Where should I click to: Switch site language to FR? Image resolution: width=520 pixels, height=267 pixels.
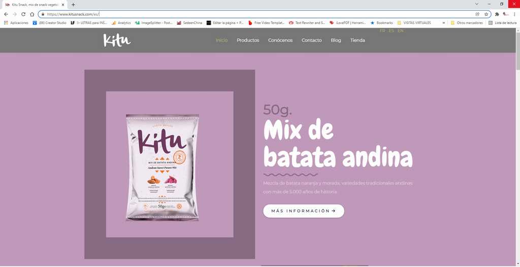pyautogui.click(x=382, y=30)
